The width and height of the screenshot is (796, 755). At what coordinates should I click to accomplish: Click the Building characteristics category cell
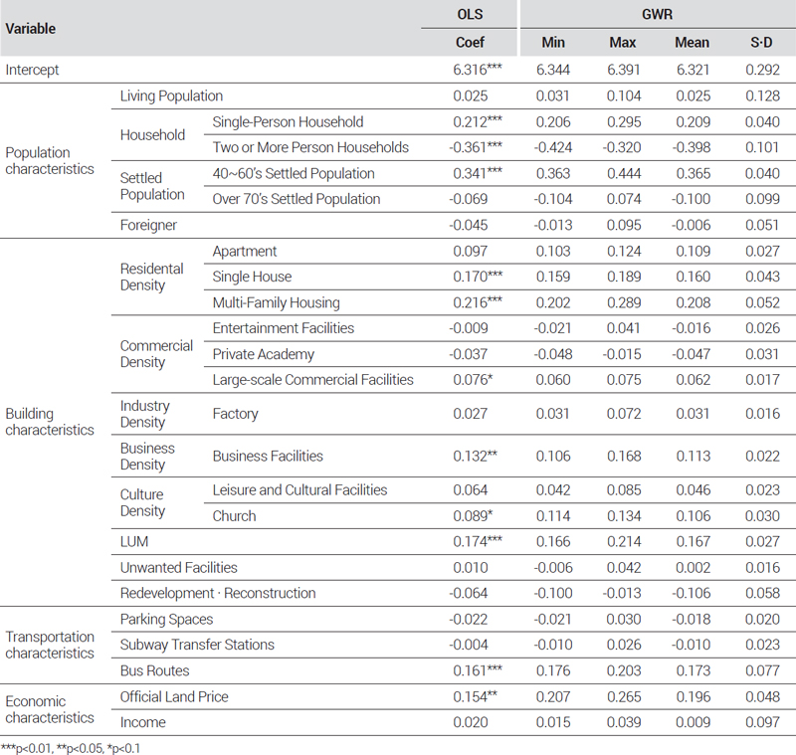click(x=50, y=422)
